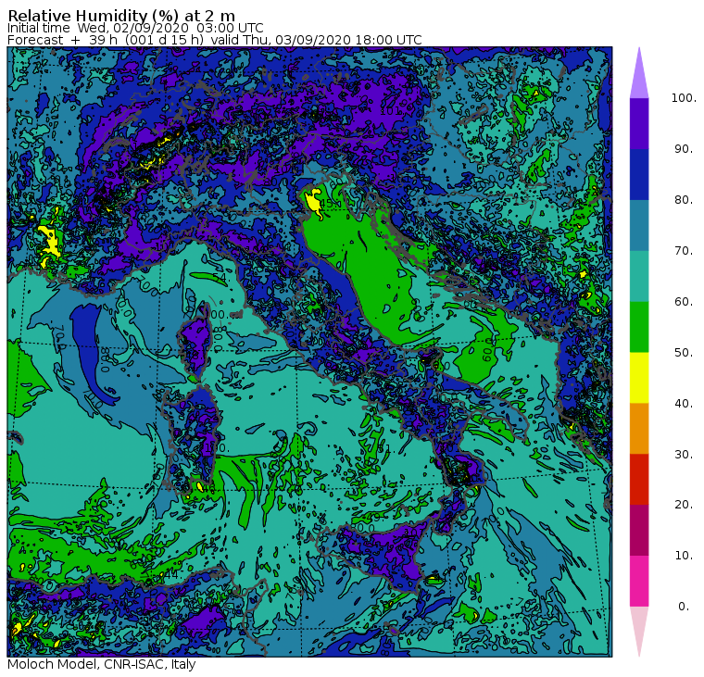Viewport: 704px width, 677px height.
Task: Click the "50." legend value label
Action: [x=684, y=353]
